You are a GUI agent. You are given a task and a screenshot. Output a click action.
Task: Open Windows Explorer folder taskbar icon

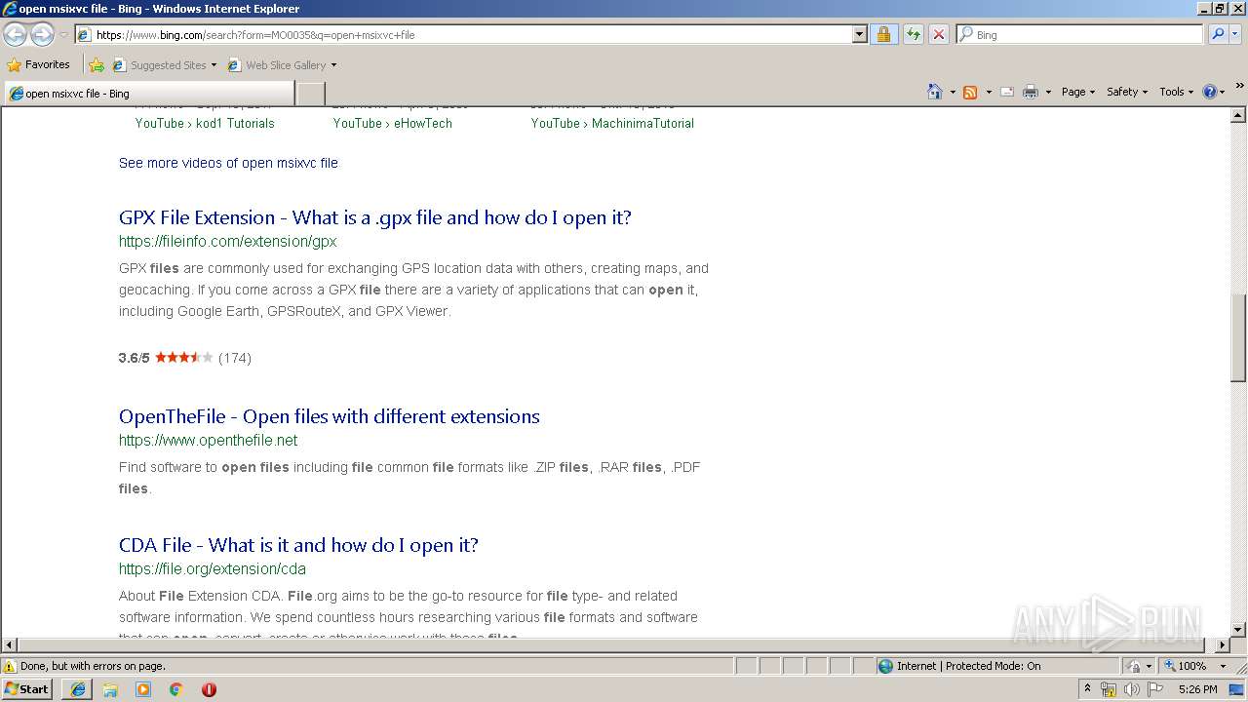click(110, 689)
